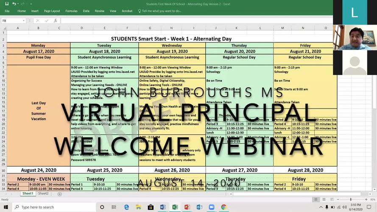Click the Zoom app taskbar icon
The width and height of the screenshot is (377, 212).
[212, 207]
